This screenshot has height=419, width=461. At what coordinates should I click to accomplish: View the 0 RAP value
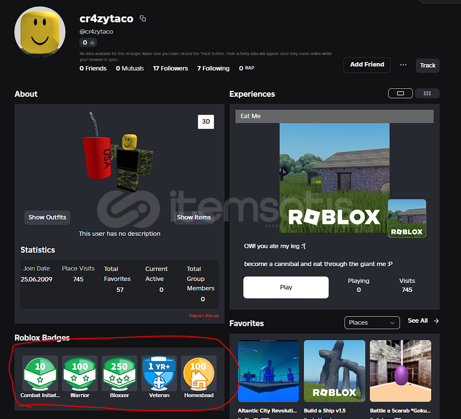[x=246, y=69]
